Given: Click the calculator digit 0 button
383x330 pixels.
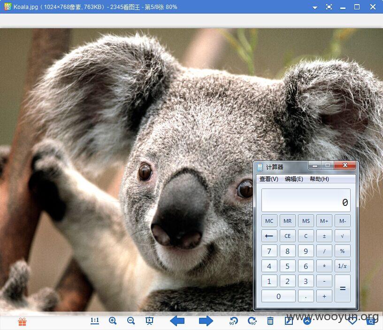Looking at the screenshot, I should [278, 296].
